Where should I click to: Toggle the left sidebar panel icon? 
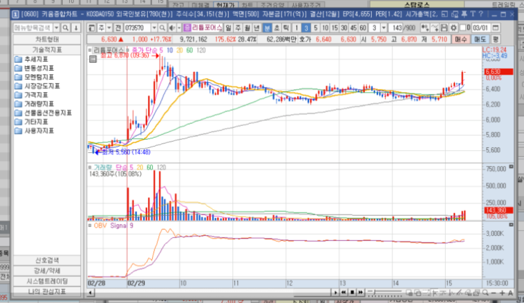pyautogui.click(x=91, y=28)
